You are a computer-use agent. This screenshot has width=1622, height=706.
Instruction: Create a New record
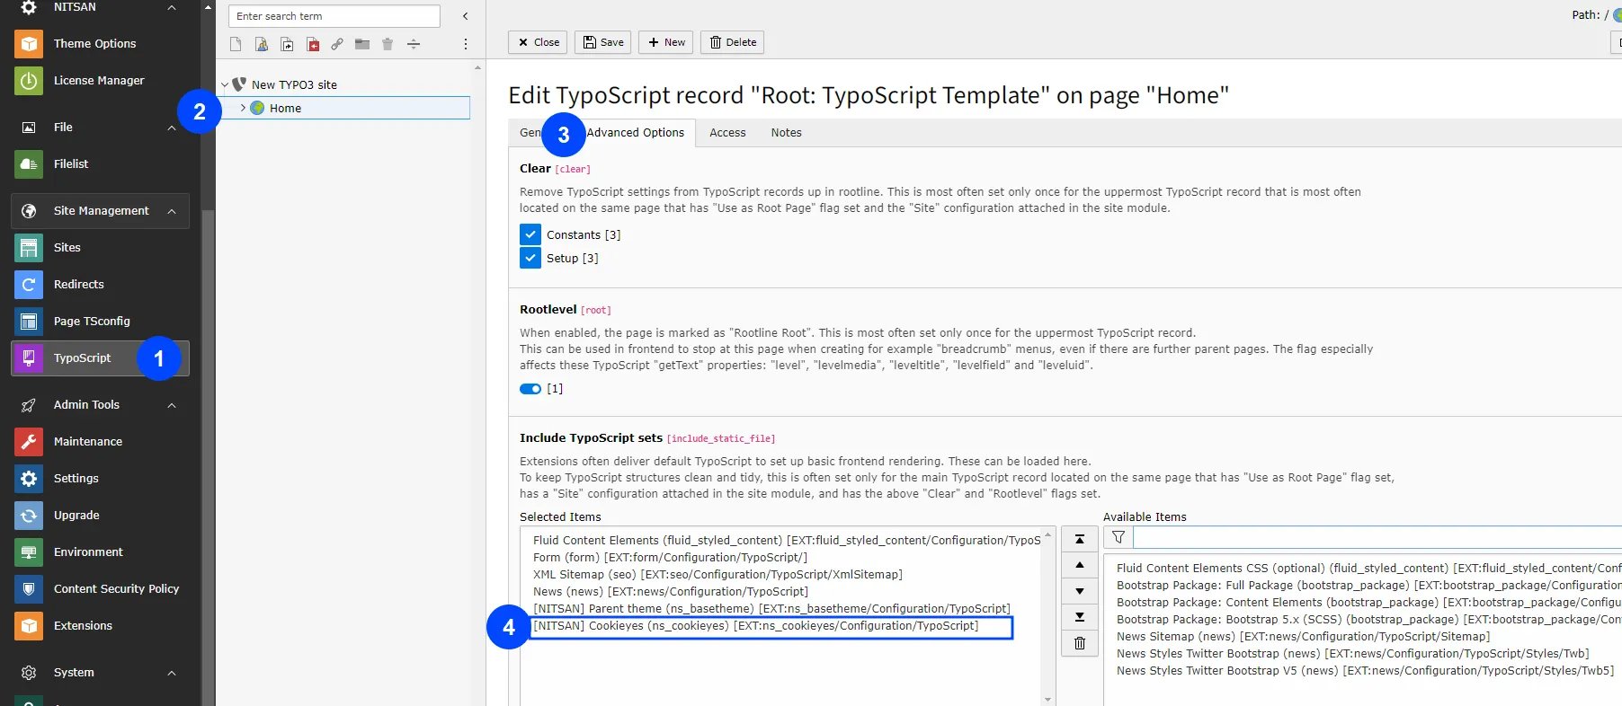(x=666, y=42)
